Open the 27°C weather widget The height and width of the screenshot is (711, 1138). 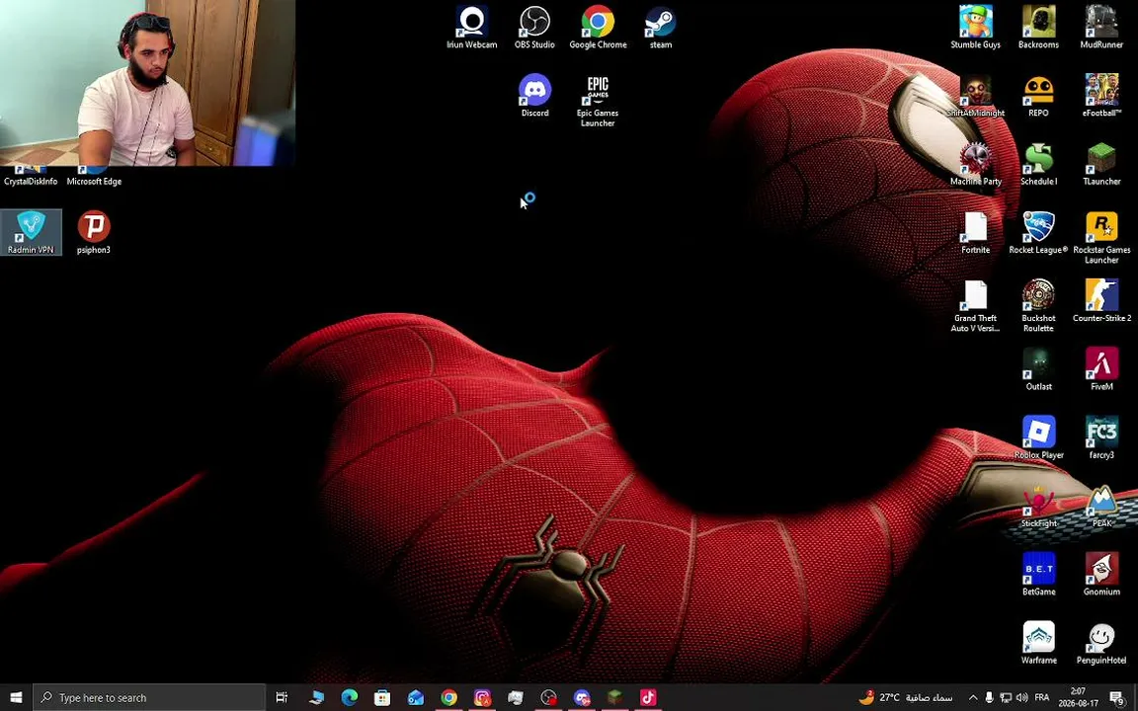(x=906, y=697)
